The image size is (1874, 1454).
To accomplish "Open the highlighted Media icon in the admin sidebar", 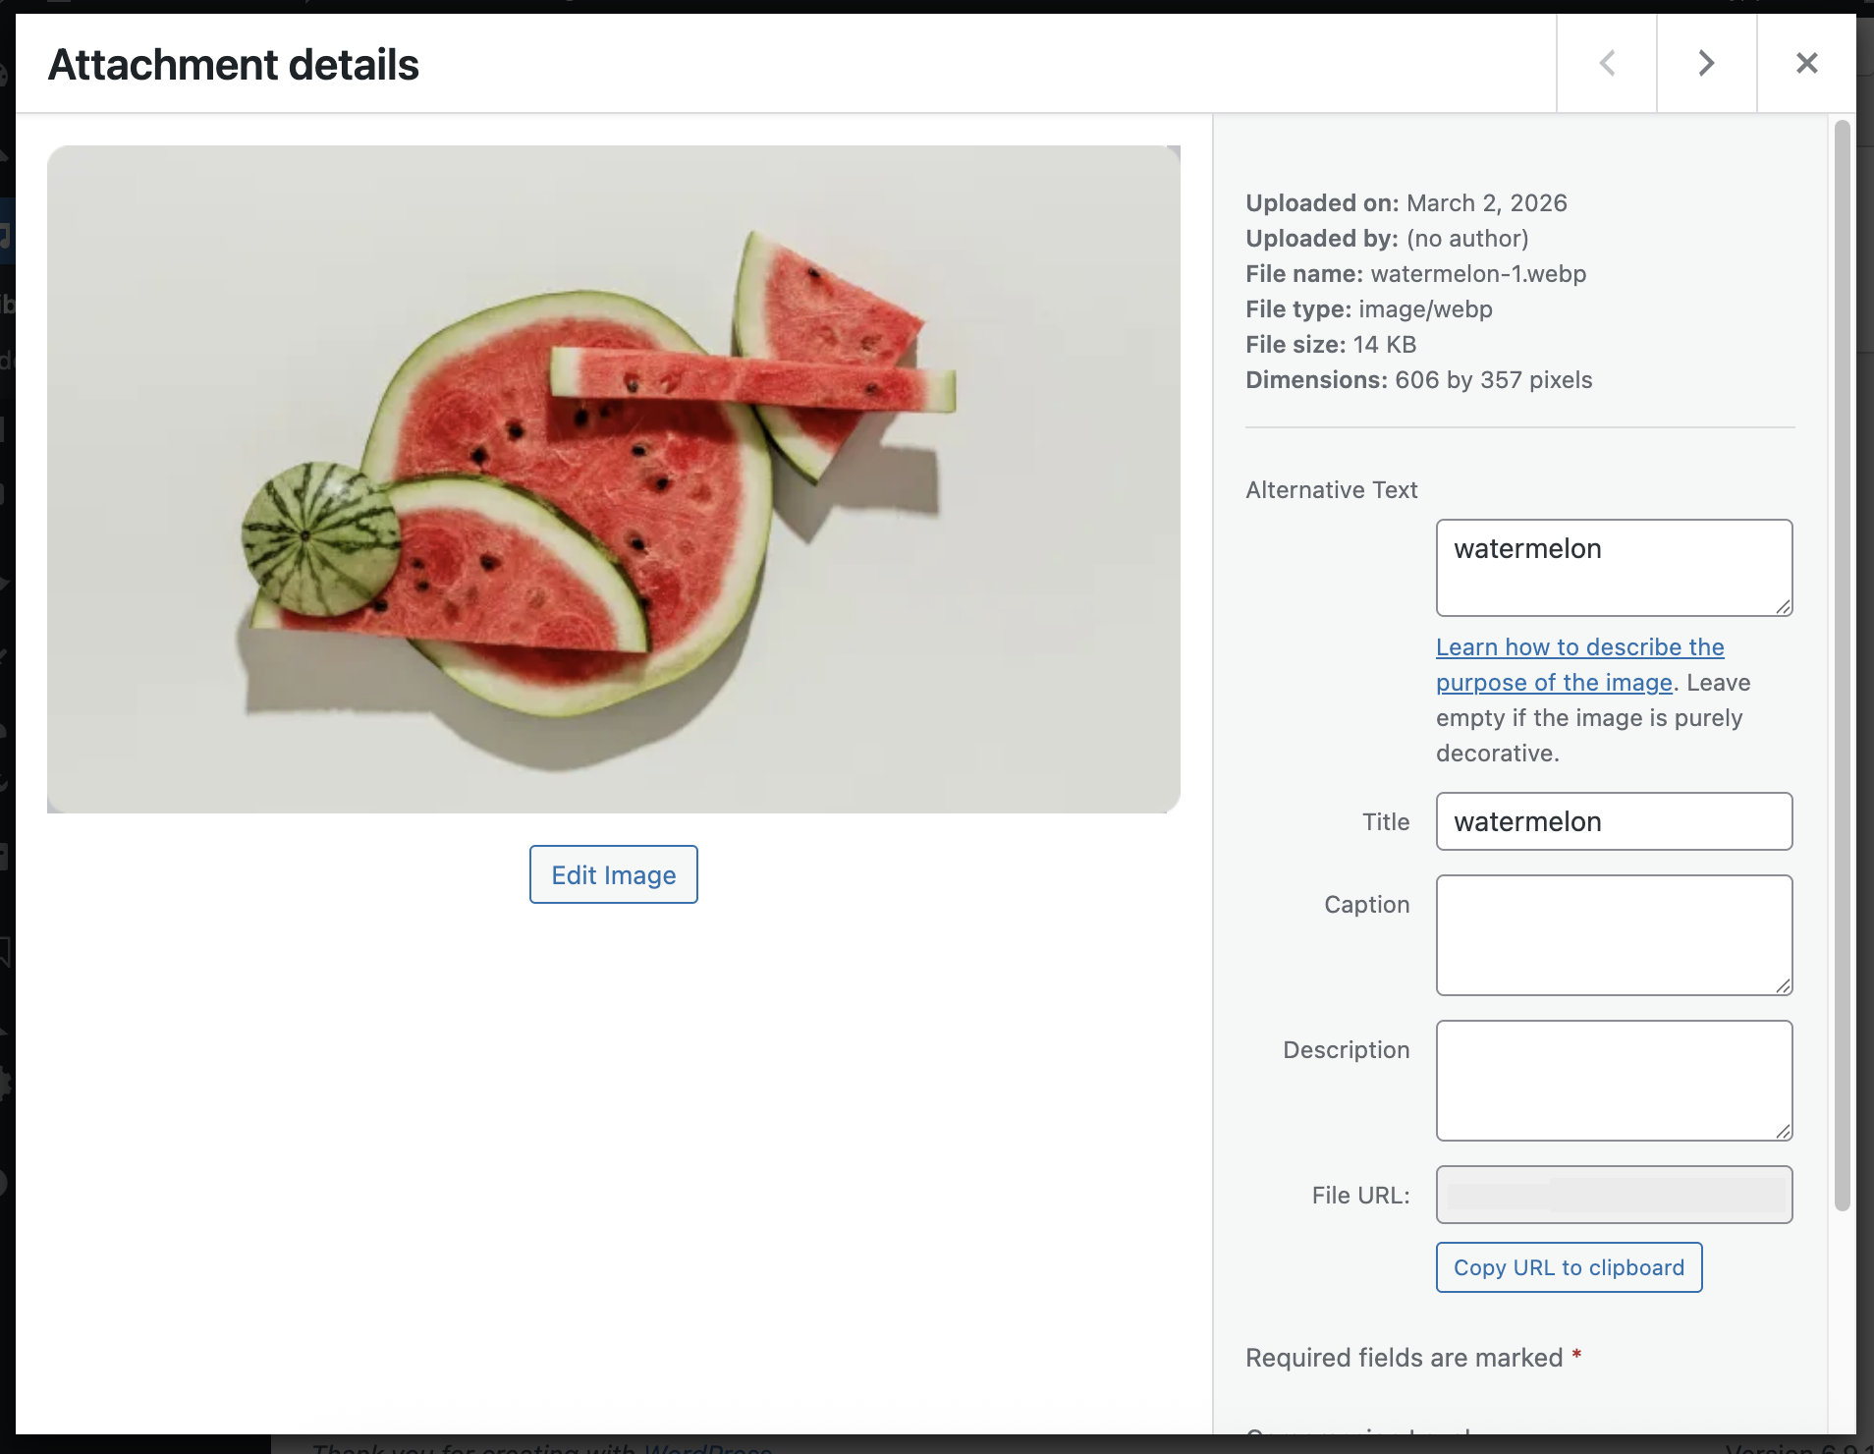I will [8, 232].
